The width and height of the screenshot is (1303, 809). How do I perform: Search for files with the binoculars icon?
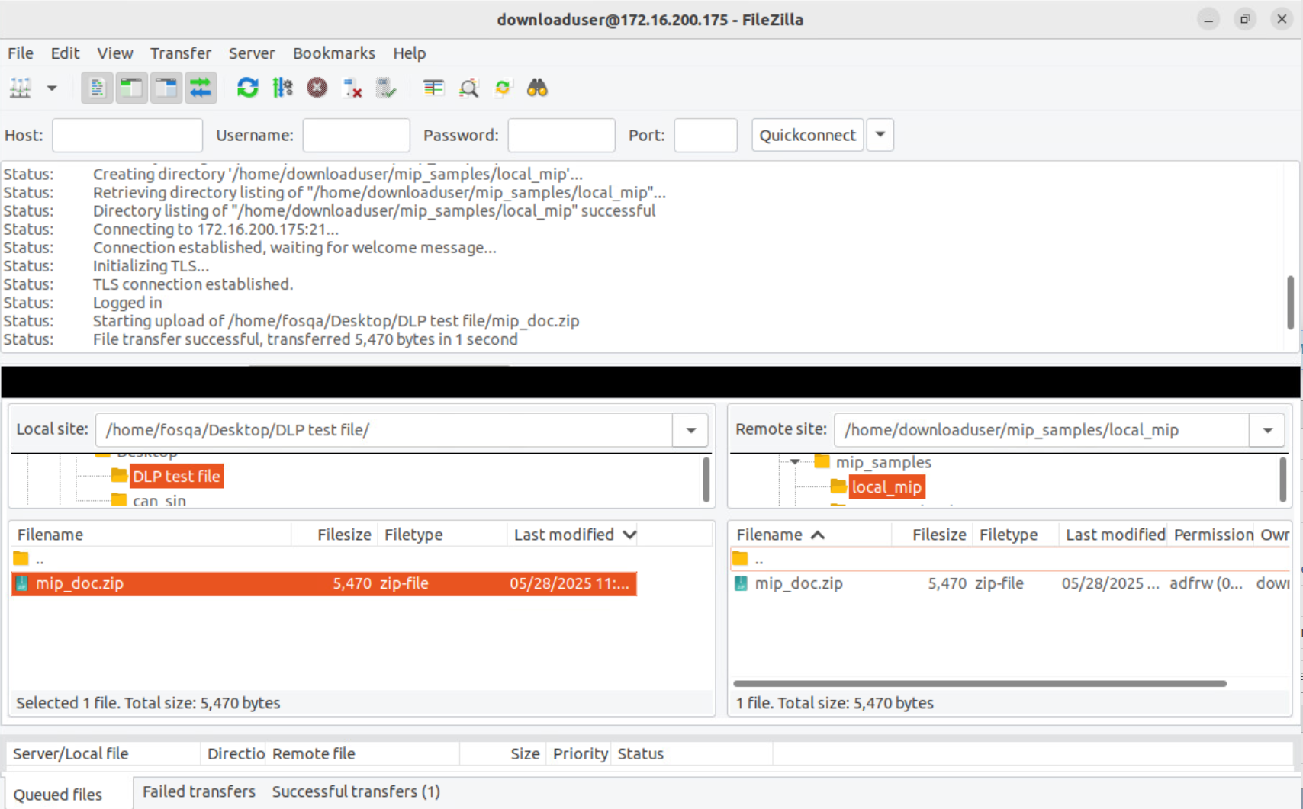click(x=537, y=88)
